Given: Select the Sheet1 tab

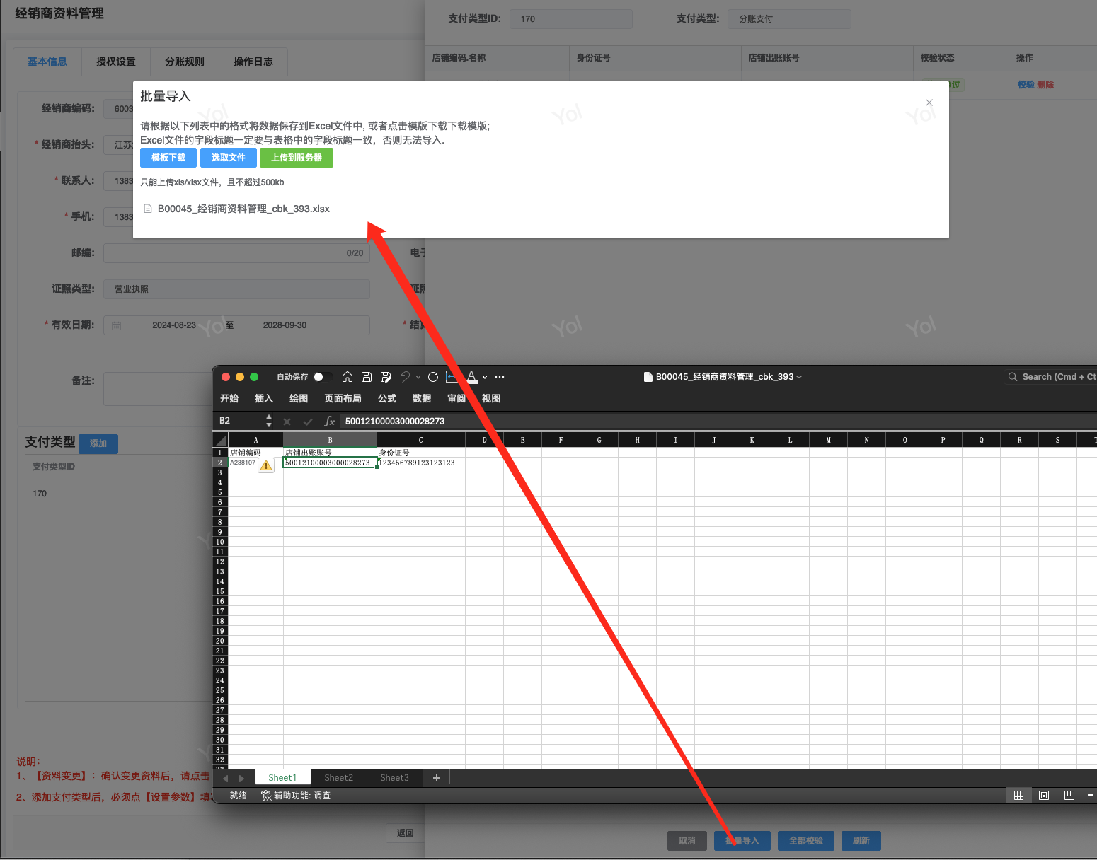Looking at the screenshot, I should click(x=282, y=778).
